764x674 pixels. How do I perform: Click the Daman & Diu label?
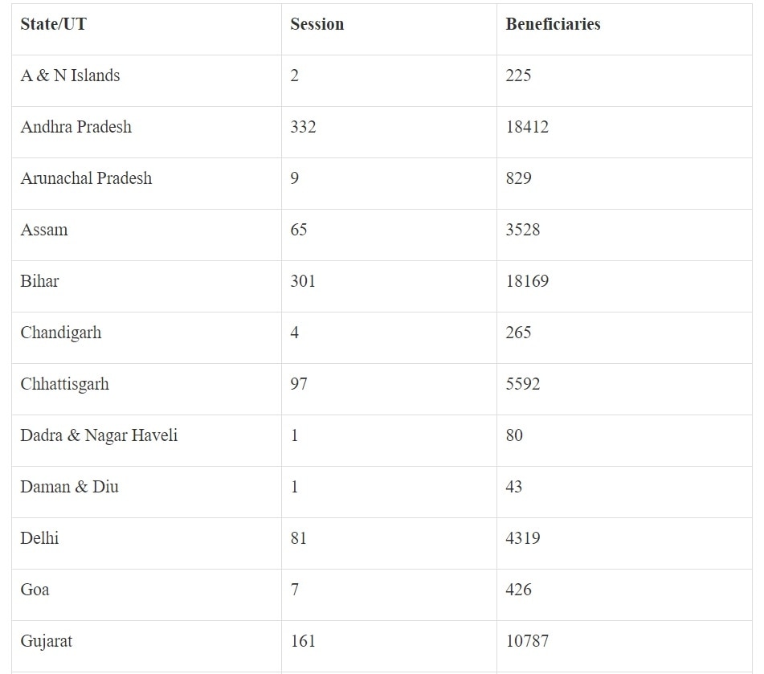(69, 487)
